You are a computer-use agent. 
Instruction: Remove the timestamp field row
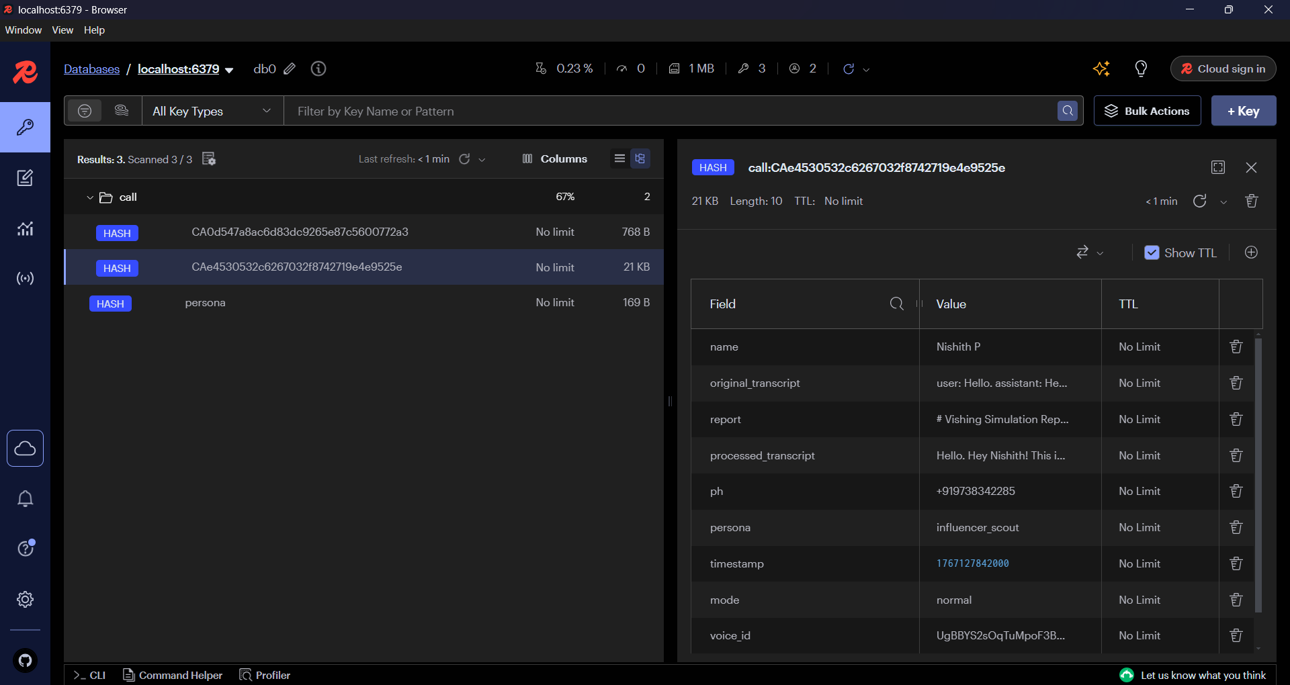[1236, 563]
